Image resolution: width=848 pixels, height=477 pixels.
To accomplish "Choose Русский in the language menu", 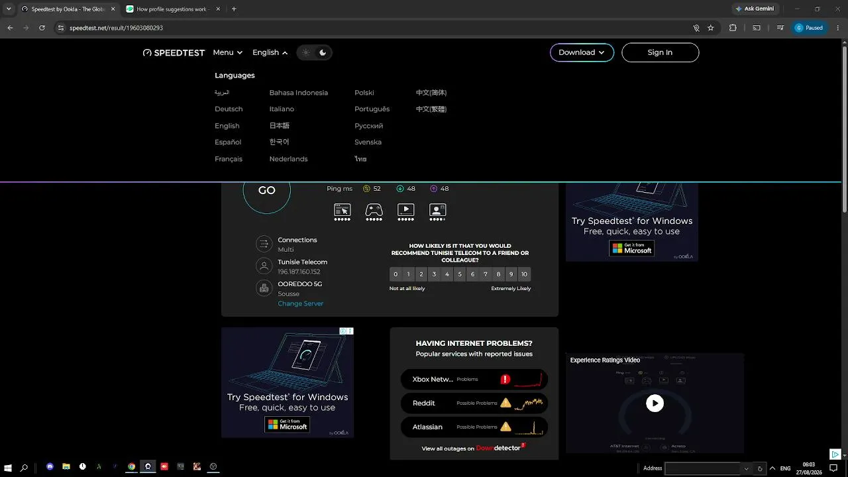I will (x=369, y=126).
